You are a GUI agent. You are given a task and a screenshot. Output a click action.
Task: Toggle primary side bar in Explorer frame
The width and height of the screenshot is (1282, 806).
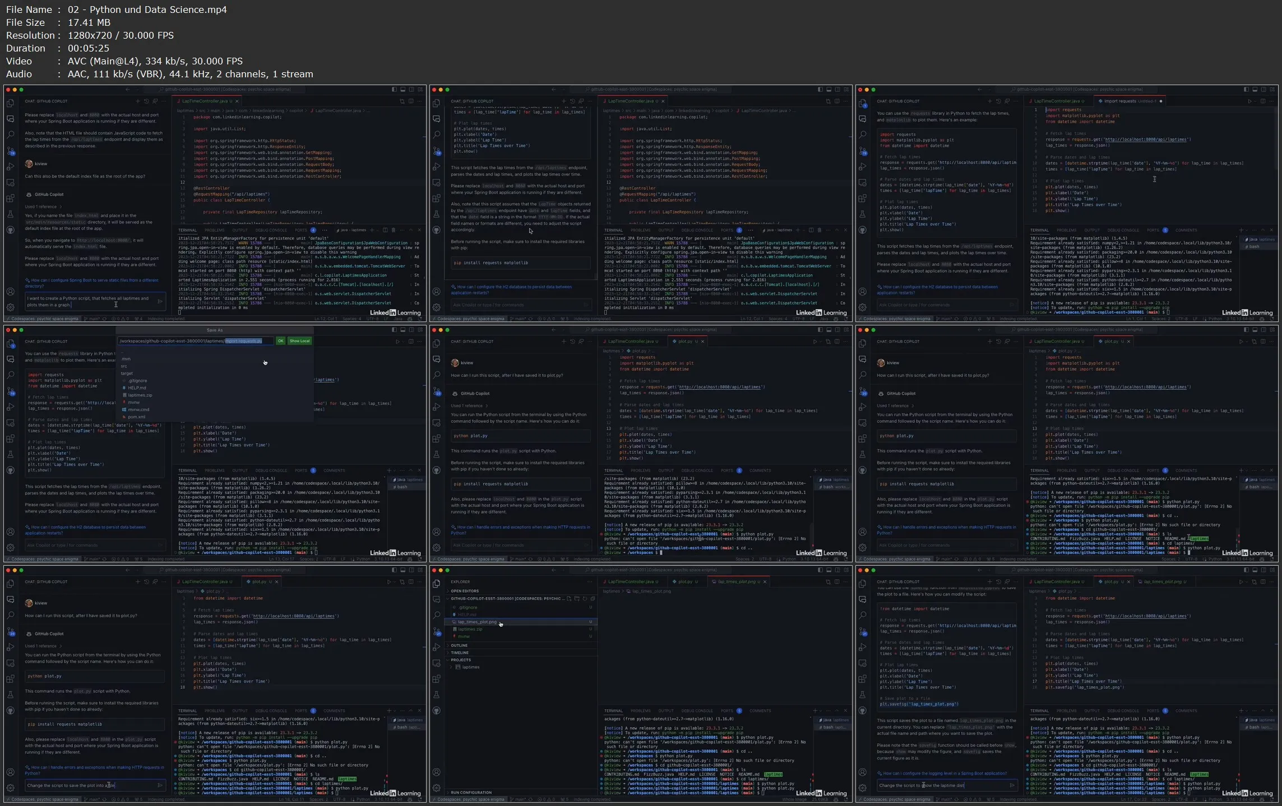pos(820,570)
